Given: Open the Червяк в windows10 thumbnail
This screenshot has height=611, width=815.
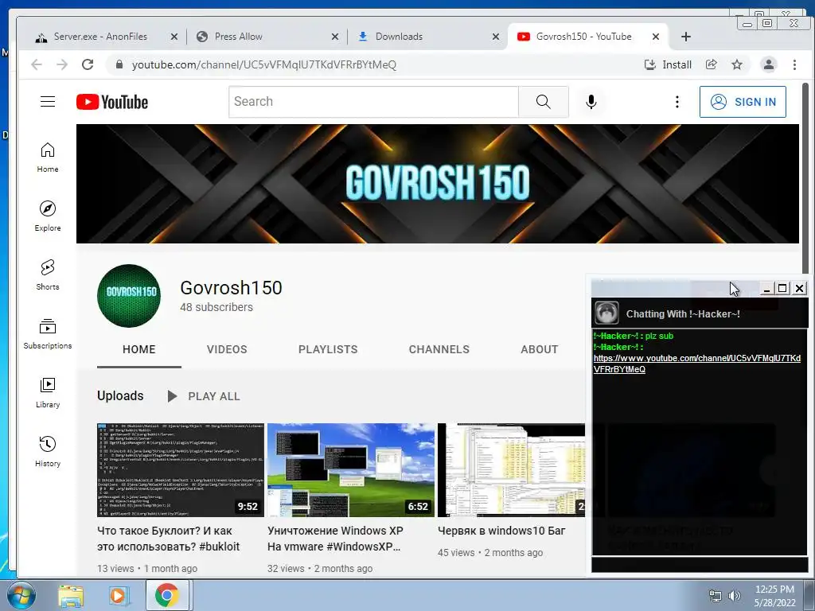Looking at the screenshot, I should [x=512, y=470].
